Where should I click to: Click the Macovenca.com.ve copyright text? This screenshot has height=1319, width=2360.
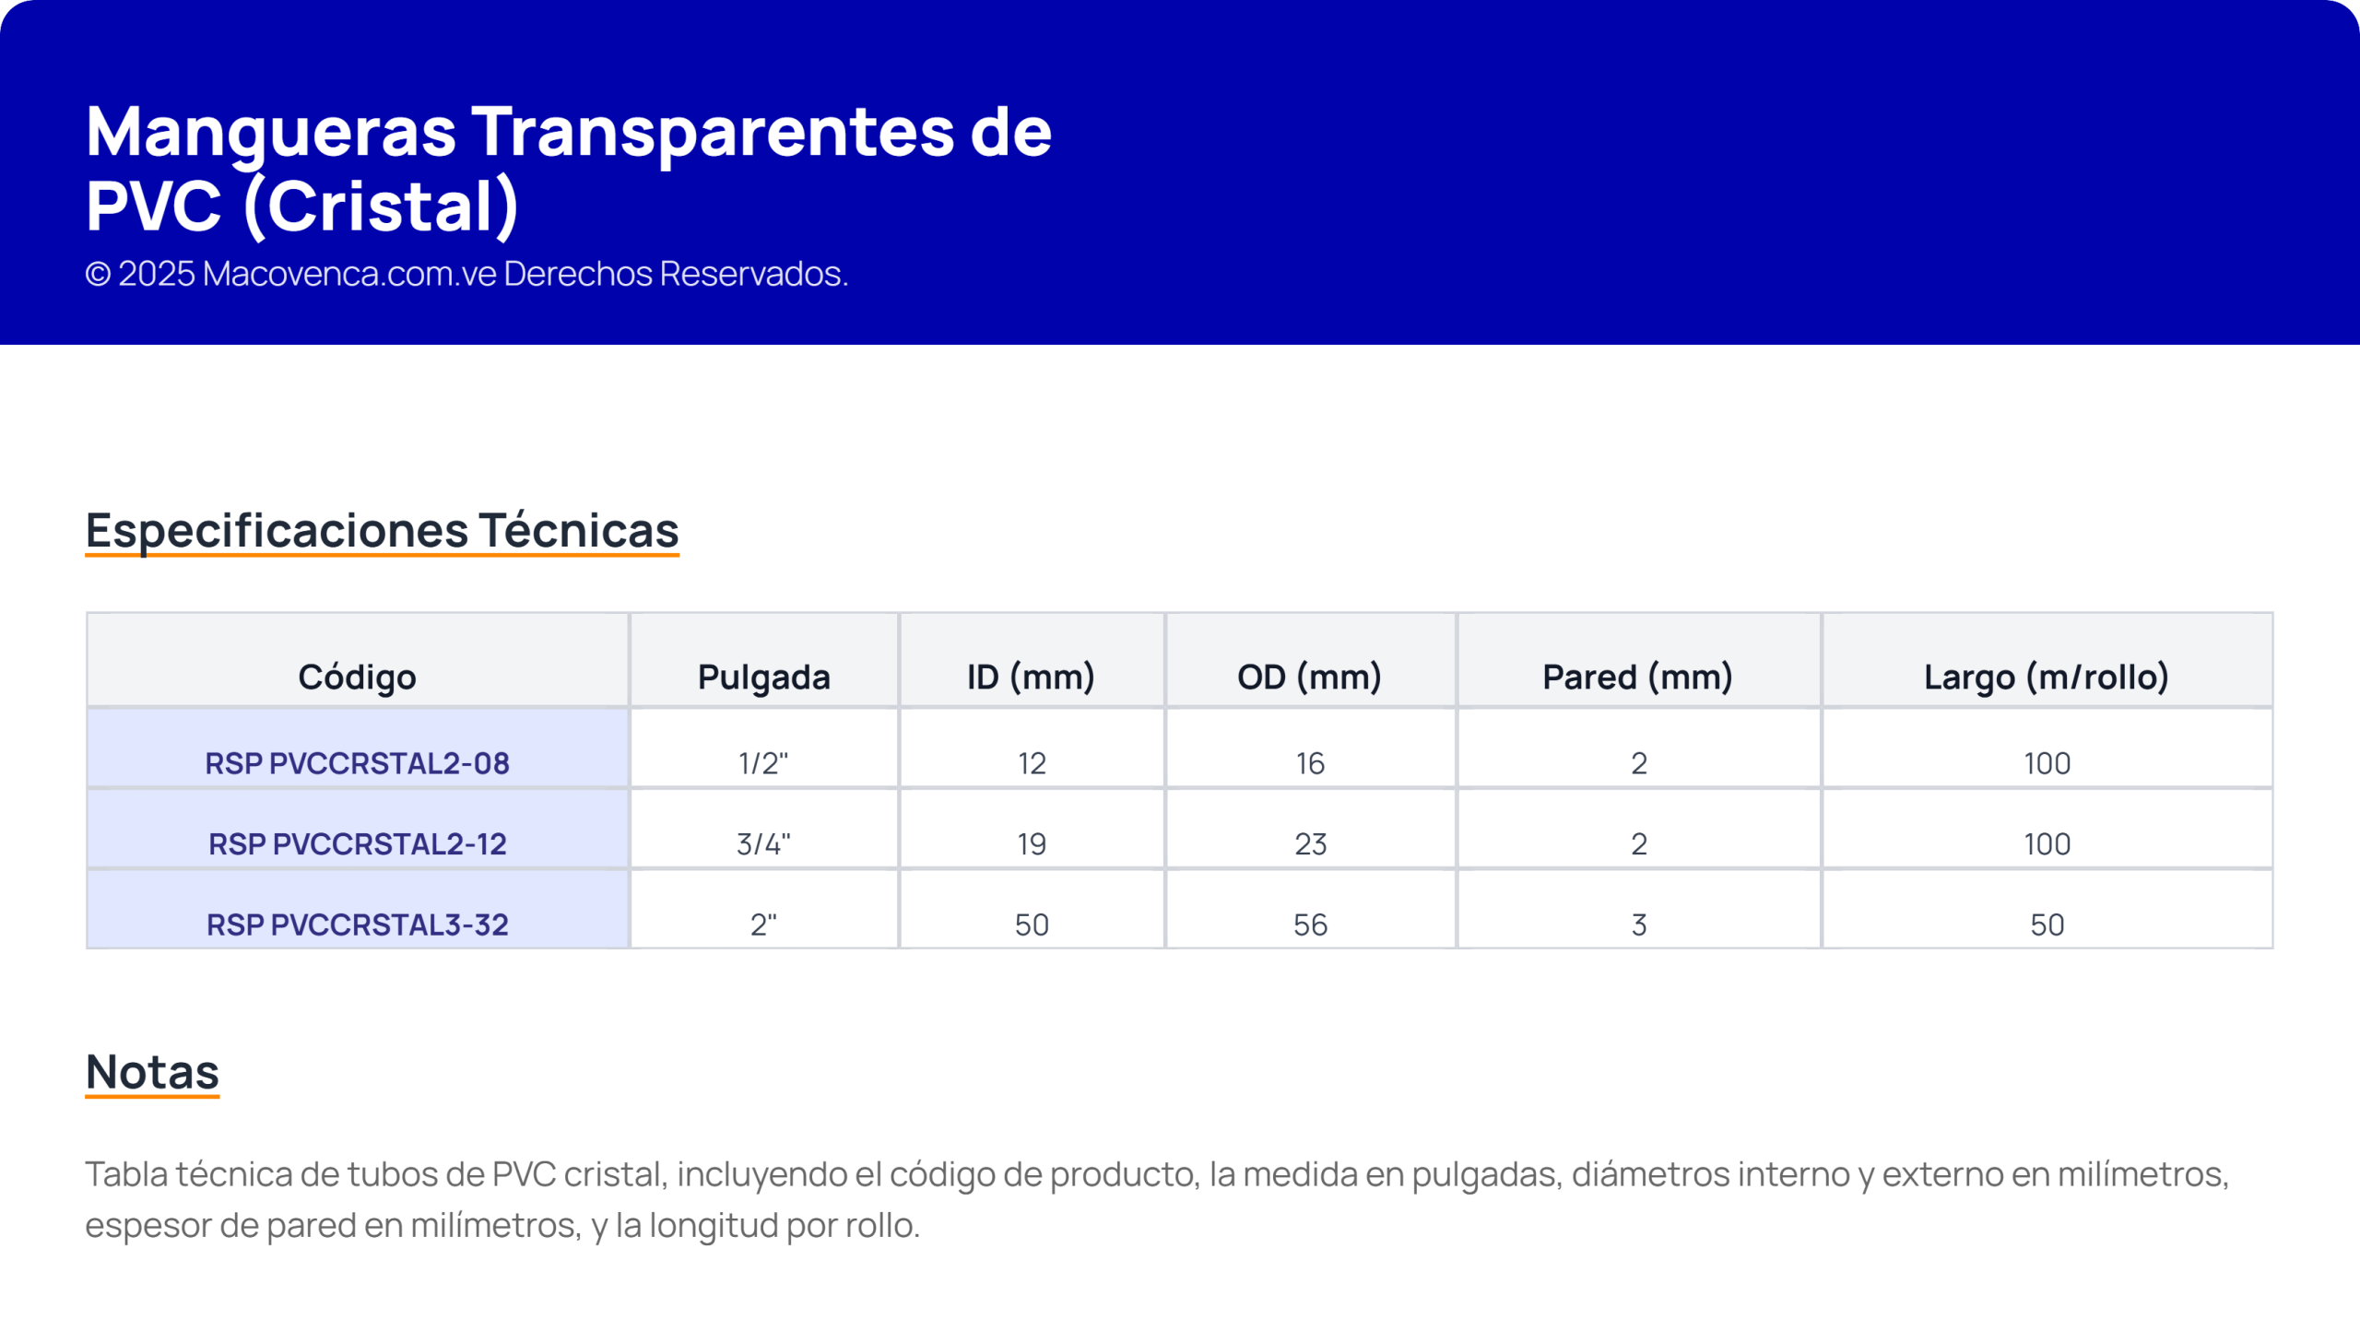(466, 274)
